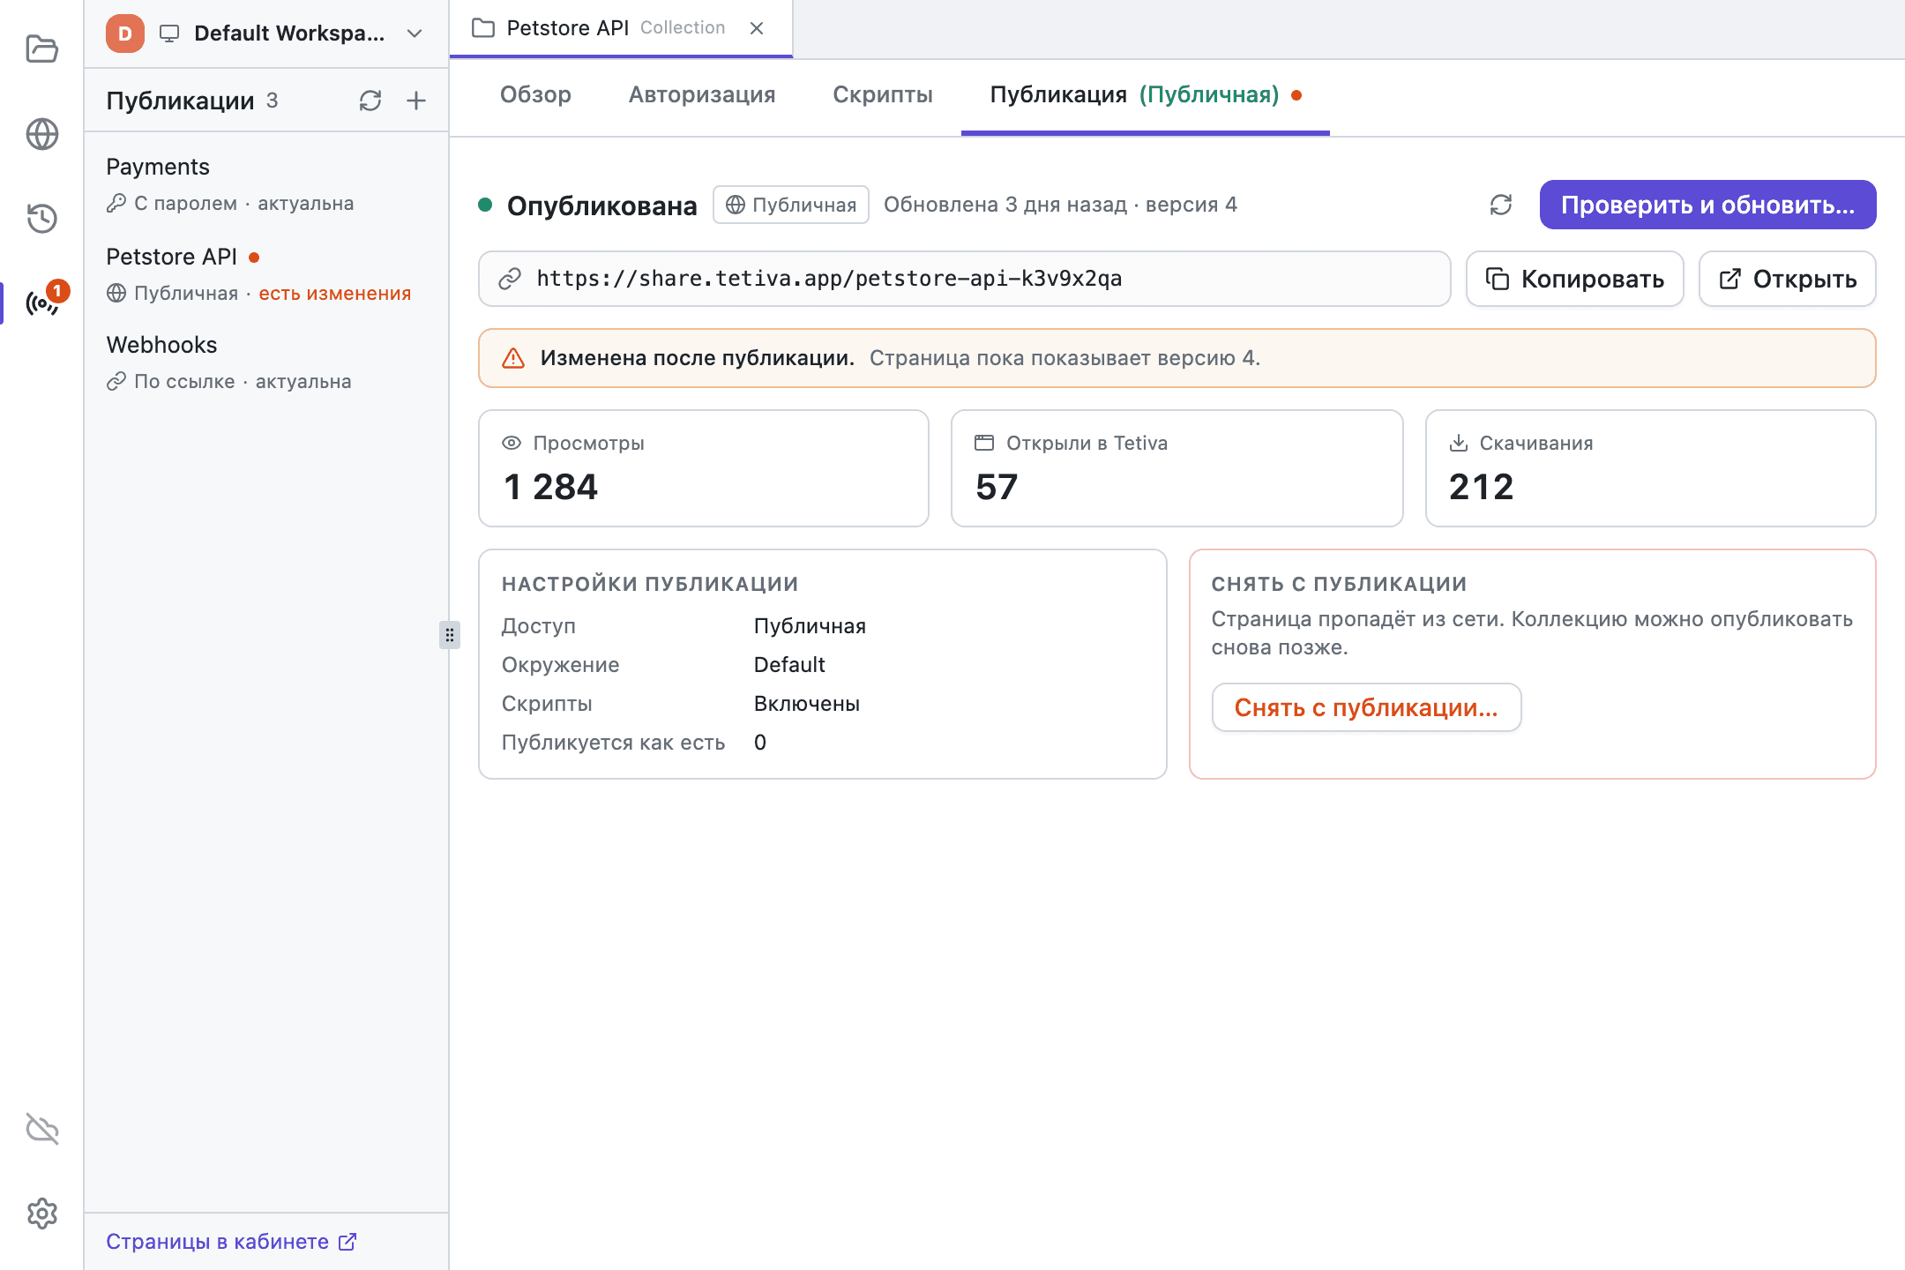Click the Просмотры 1 284 stats card
Image resolution: width=1905 pixels, height=1270 pixels.
(704, 468)
